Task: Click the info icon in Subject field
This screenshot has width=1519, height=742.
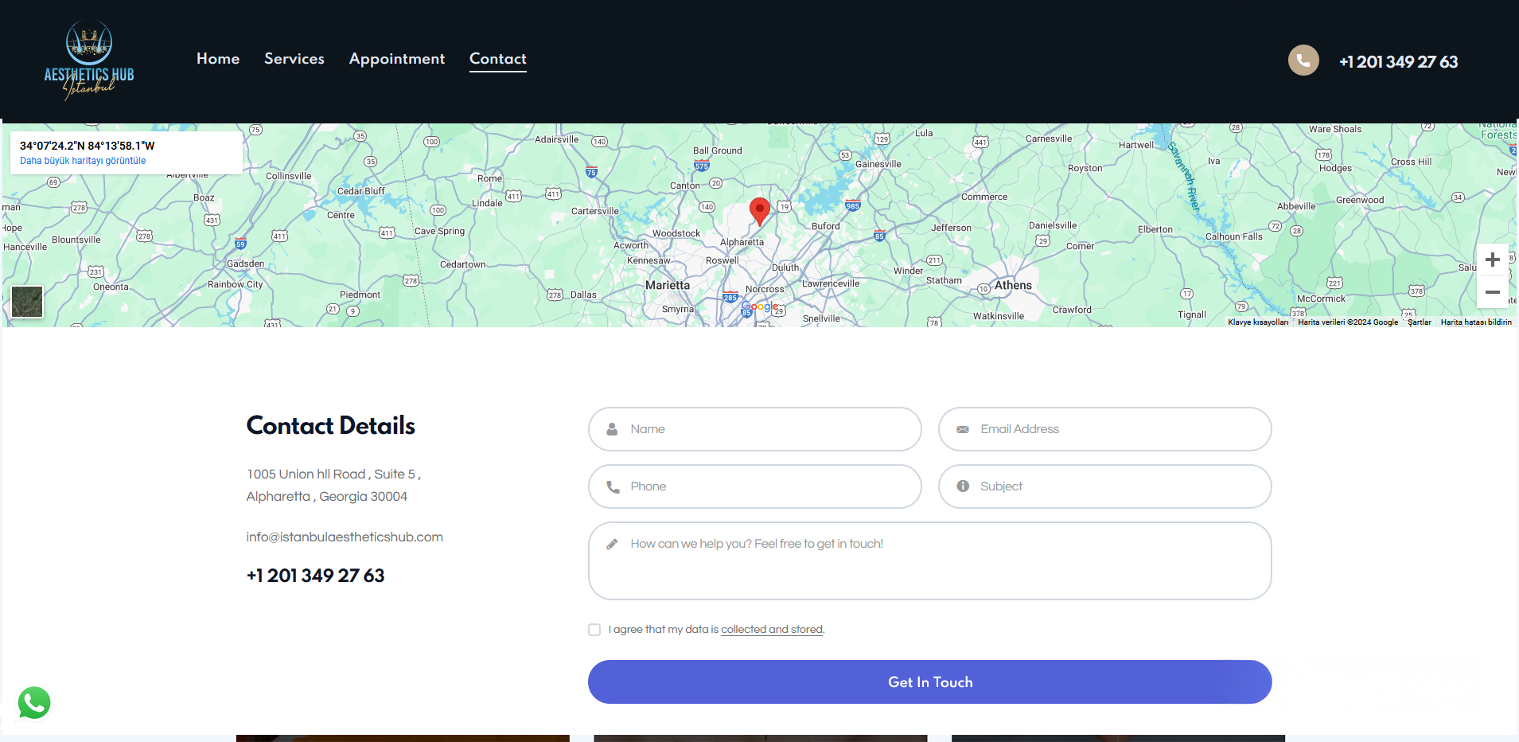Action: (x=963, y=486)
